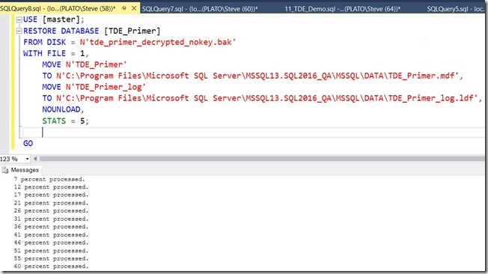This screenshot has height=274, width=488.
Task: Click the NOUNLOAD keyword
Action: pyautogui.click(x=61, y=109)
